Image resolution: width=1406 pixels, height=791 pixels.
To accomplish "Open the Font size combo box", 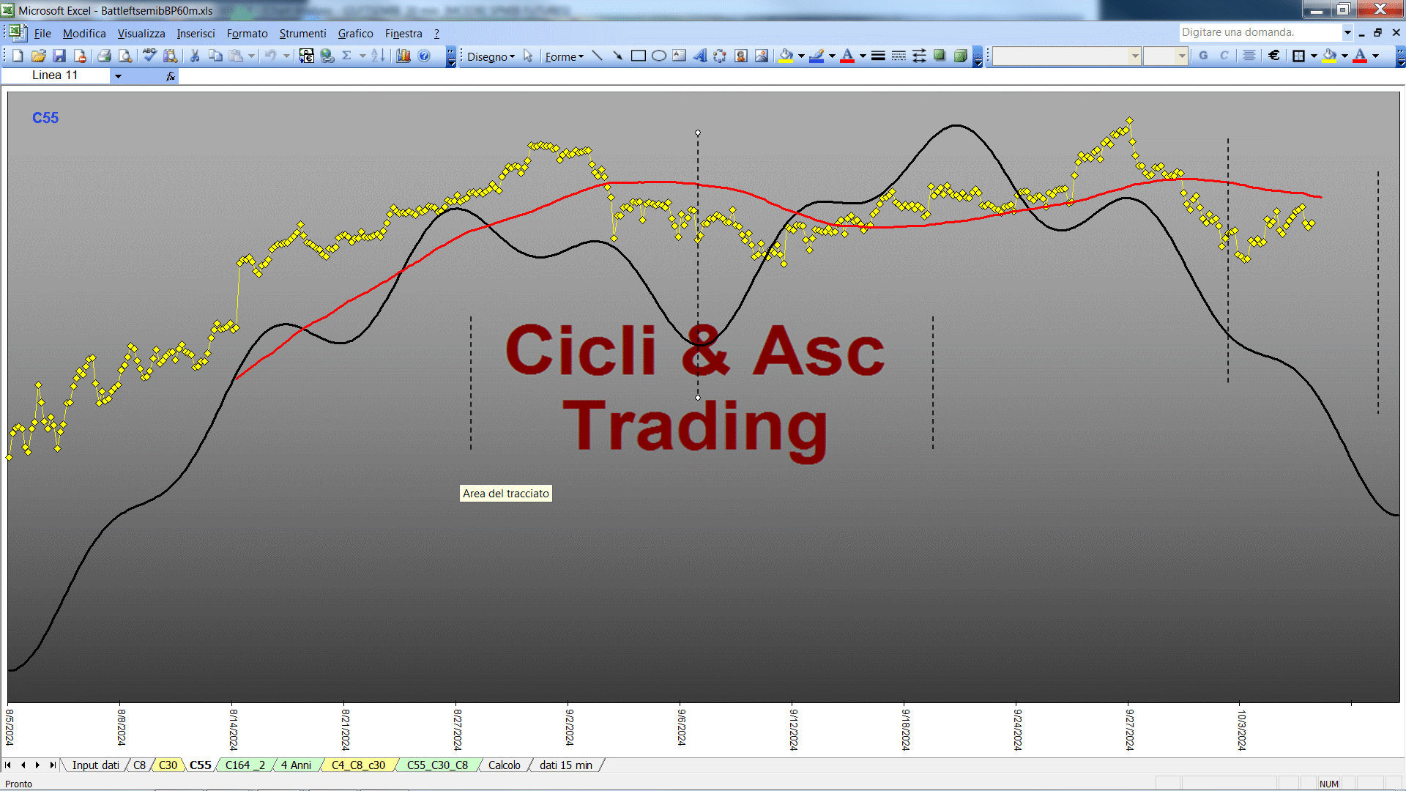I will tap(1165, 56).
